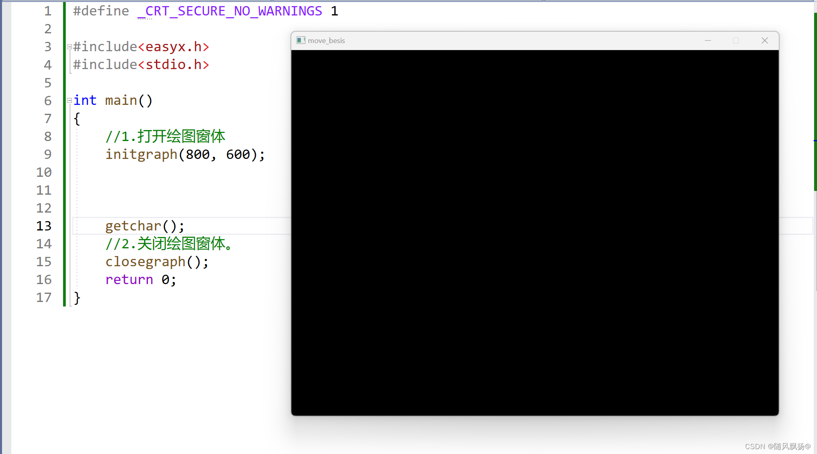Minimize the move_besis window
The width and height of the screenshot is (817, 454).
(708, 40)
